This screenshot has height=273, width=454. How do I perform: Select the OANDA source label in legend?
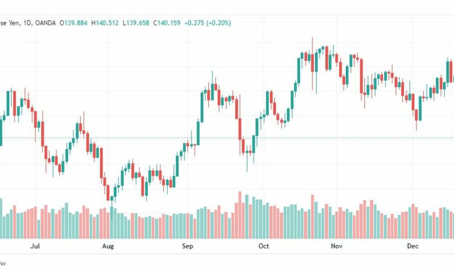point(45,23)
